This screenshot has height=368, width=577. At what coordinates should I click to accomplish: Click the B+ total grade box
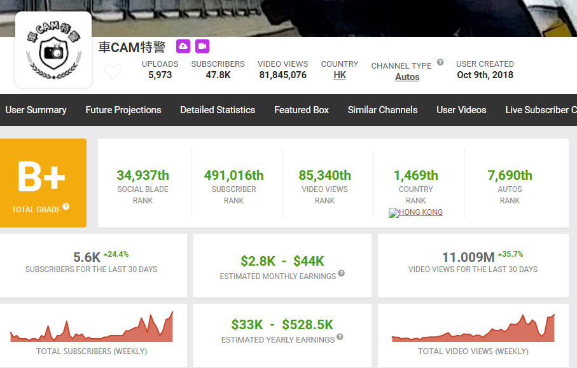[x=43, y=182]
